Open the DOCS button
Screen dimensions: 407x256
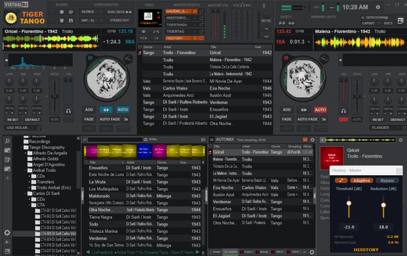388,23
